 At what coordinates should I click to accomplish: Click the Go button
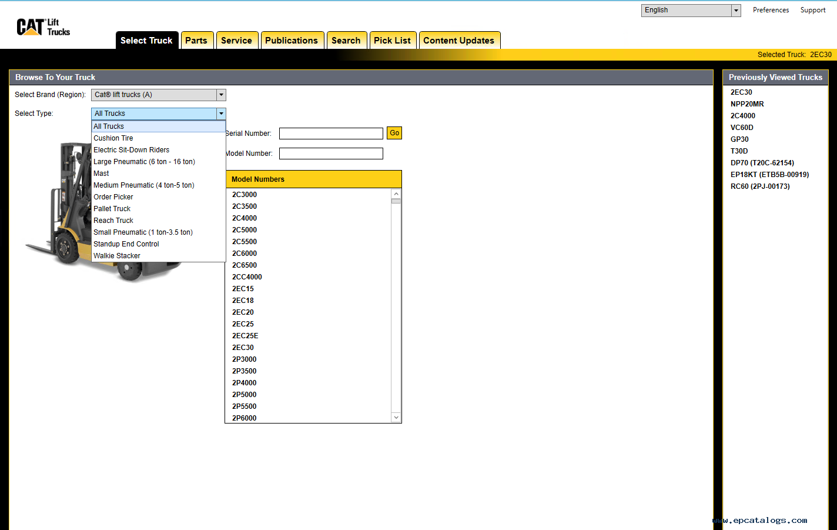(x=394, y=133)
